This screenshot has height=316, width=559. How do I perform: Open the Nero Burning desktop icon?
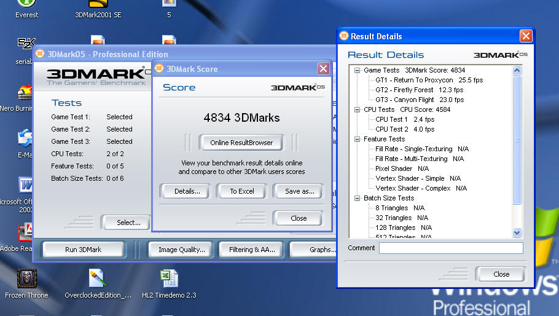point(24,93)
